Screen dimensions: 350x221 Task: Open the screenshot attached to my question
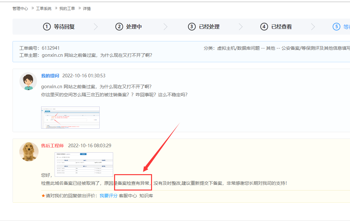70,117
